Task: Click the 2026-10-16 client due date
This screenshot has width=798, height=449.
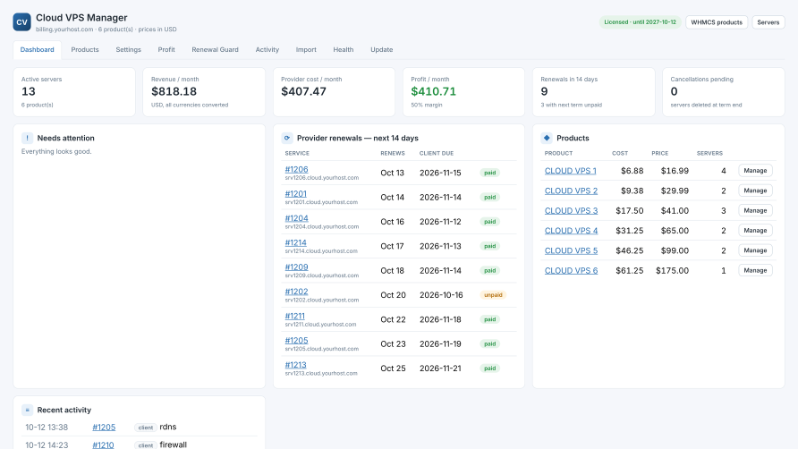Action: pyautogui.click(x=441, y=295)
